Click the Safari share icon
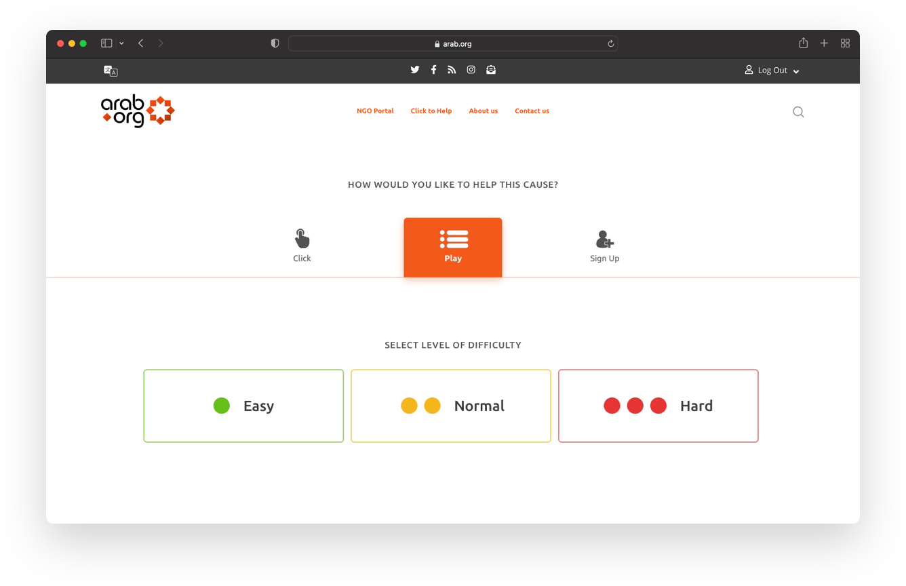This screenshot has width=906, height=586. click(803, 43)
